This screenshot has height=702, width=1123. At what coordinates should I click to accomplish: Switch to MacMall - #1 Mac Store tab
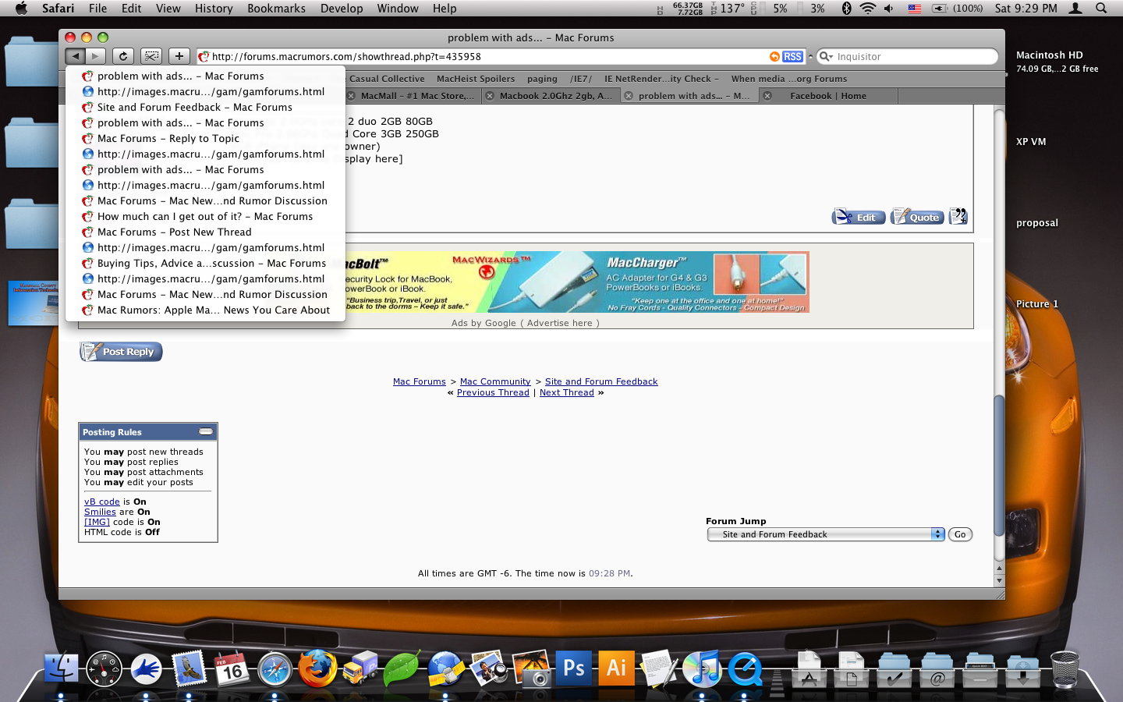pos(413,96)
